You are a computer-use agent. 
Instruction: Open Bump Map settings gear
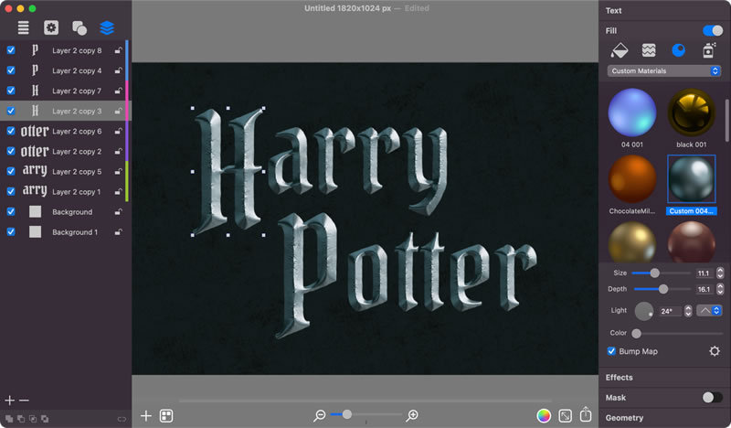[x=715, y=351]
